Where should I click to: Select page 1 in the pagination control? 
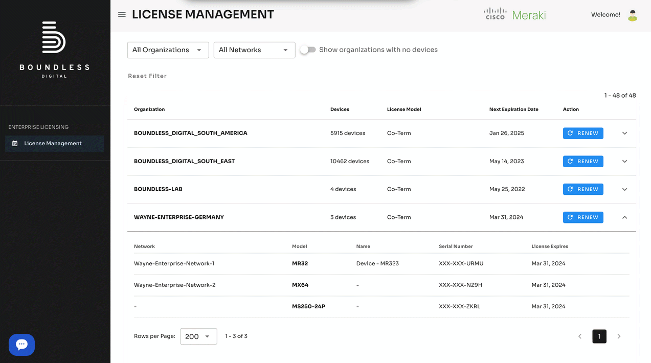(x=599, y=336)
